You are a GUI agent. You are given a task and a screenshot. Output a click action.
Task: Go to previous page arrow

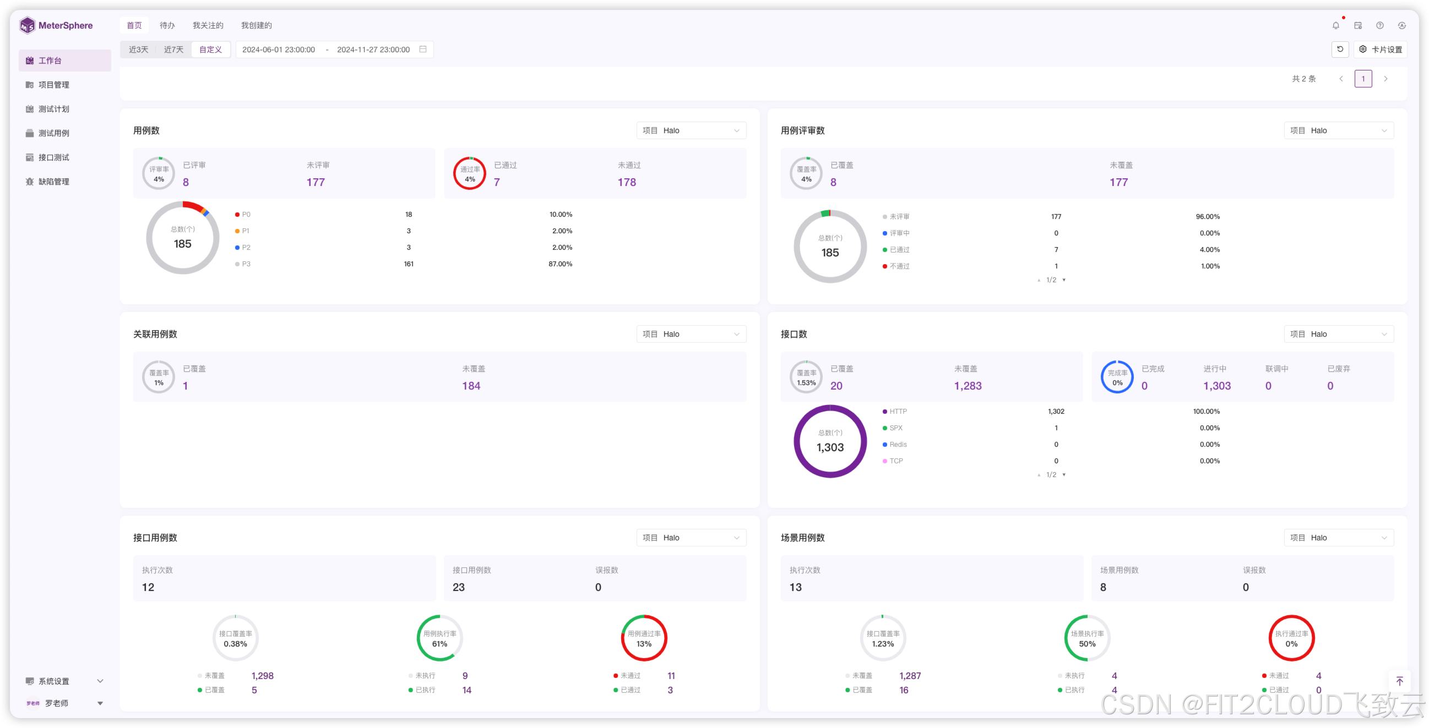(x=1341, y=79)
